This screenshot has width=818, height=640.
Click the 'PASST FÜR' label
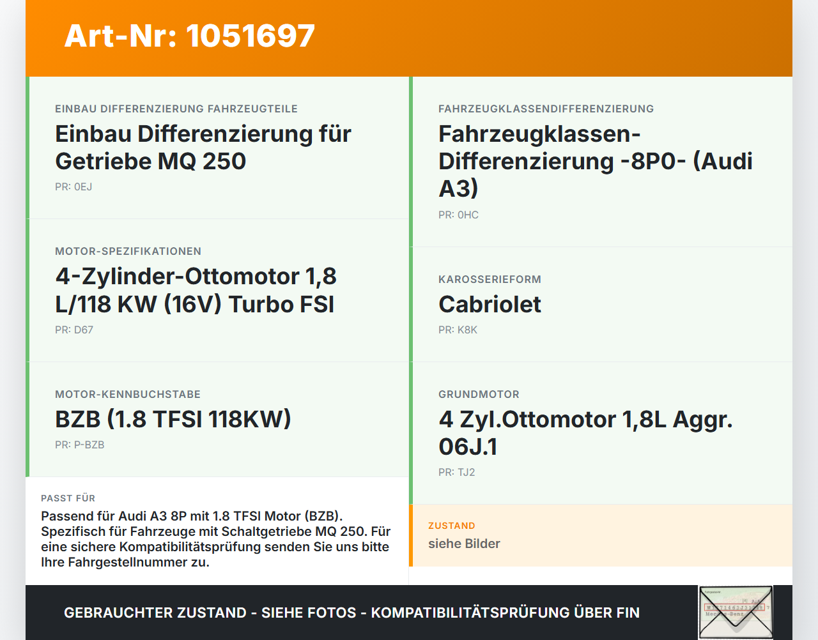point(68,498)
